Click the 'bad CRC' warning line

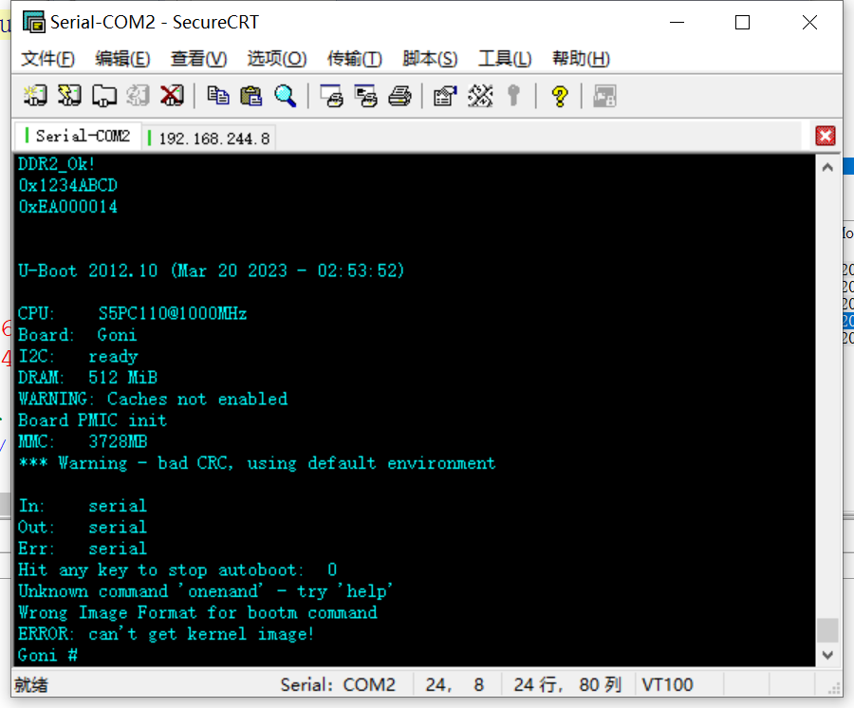[256, 463]
